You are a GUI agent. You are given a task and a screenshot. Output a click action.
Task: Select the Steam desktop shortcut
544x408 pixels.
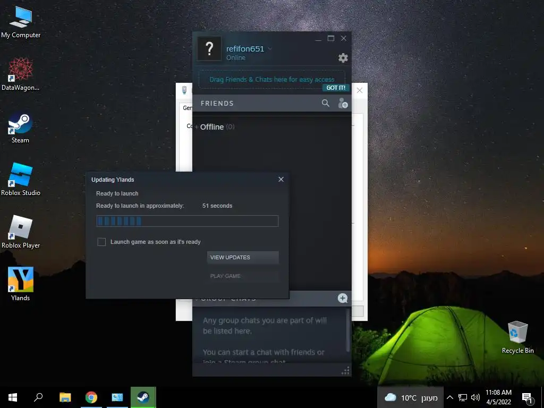pyautogui.click(x=20, y=126)
